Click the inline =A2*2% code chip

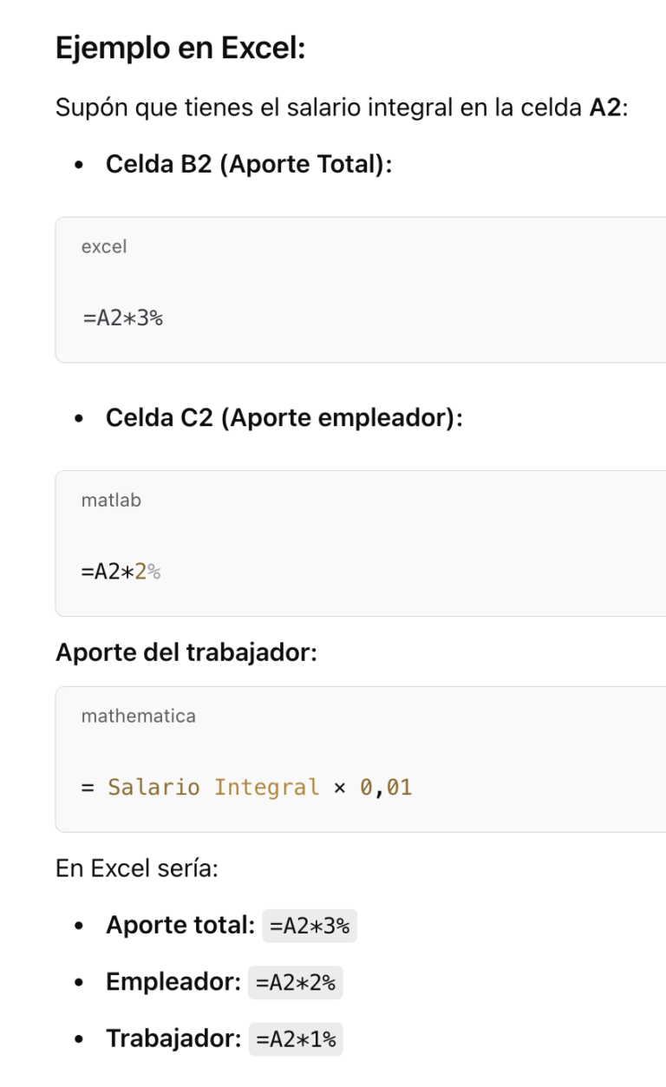296,983
